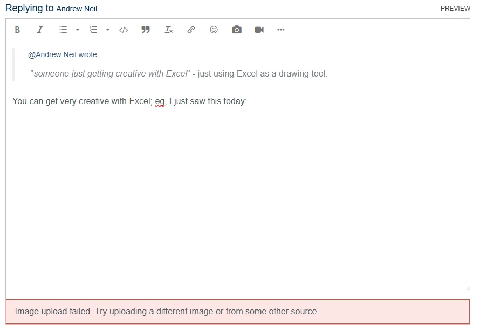Clear text formatting

(168, 30)
